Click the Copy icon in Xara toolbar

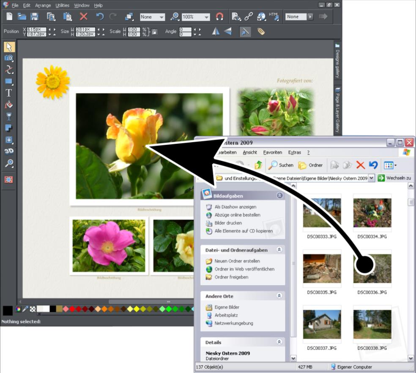tap(51, 17)
